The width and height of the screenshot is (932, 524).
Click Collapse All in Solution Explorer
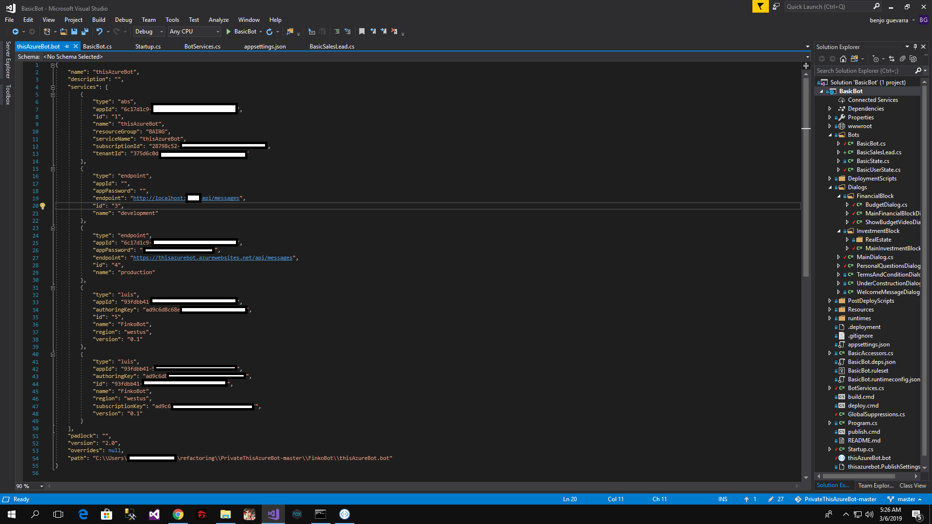902,59
